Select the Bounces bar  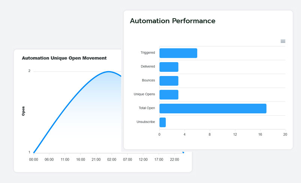(x=169, y=81)
